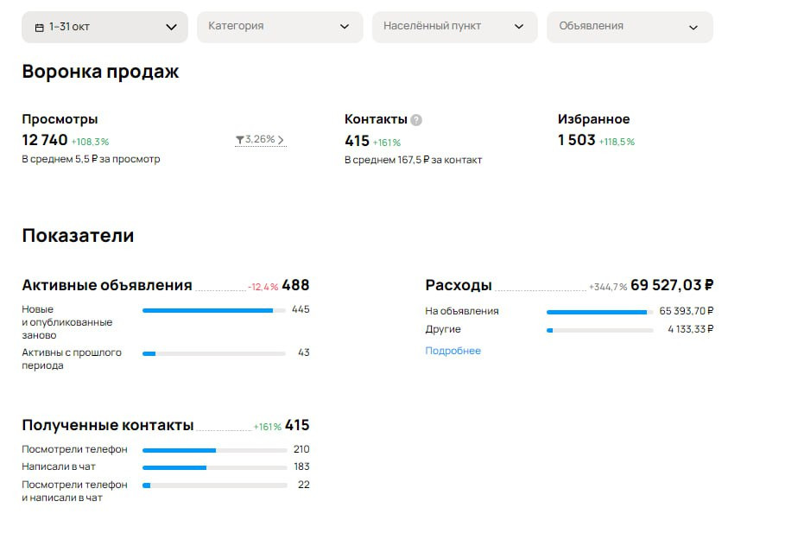Click the -12,4% active ads change
The height and width of the screenshot is (533, 785).
[263, 287]
